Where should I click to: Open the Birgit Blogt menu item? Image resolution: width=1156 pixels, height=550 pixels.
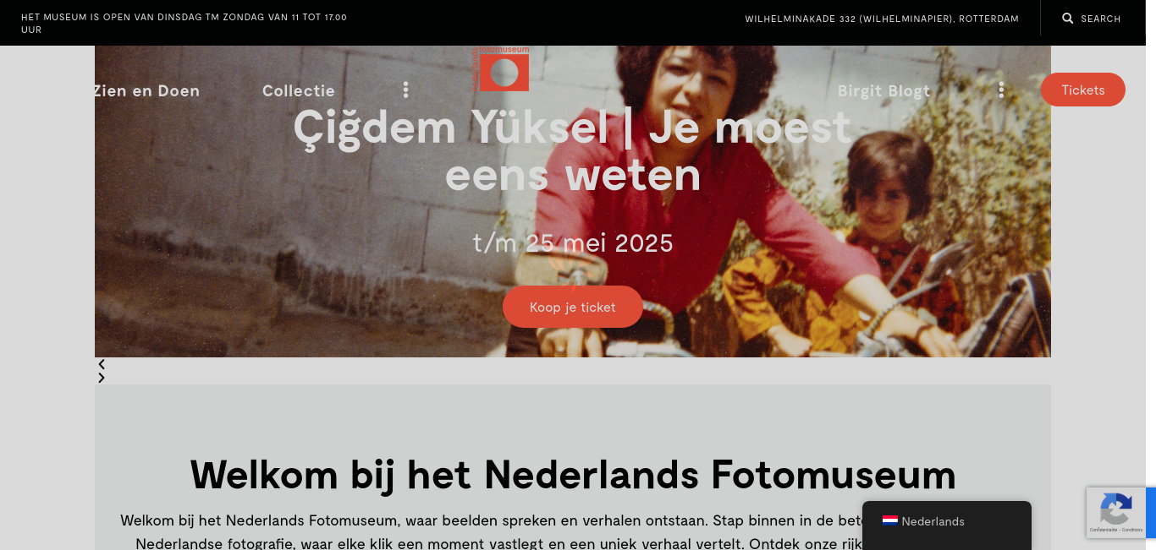click(x=884, y=90)
